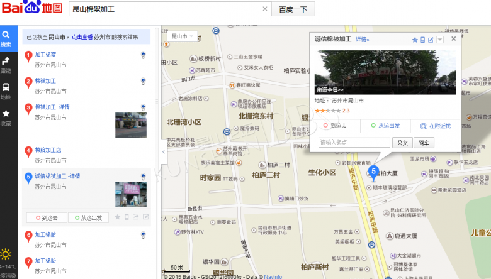Image resolution: width=491 pixels, height=279 pixels.
Task: Open the 路线 route sidebar tab
Action: (x=6, y=65)
